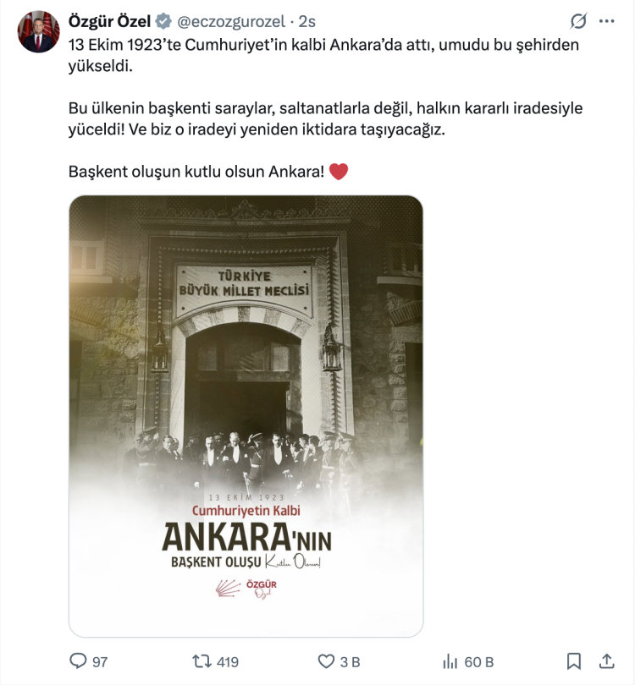Bookmark this tweet

click(574, 661)
